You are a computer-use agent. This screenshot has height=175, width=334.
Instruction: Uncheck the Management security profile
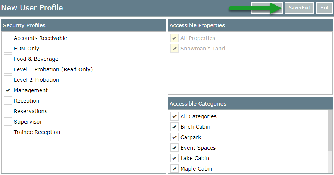click(8, 90)
